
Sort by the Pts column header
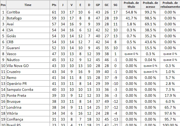coord(54,5)
